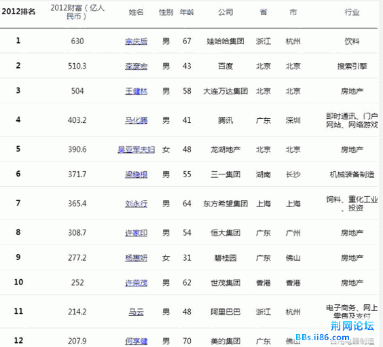The height and width of the screenshot is (347, 383).
Task: Select the 娃哈哈集团 company cell
Action: 225,41
